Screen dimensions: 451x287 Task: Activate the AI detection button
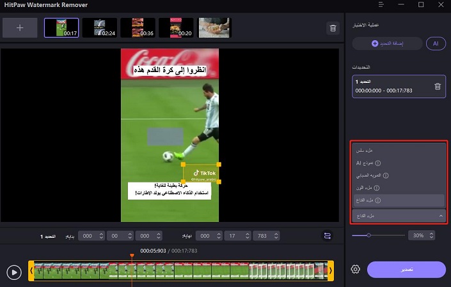point(436,43)
